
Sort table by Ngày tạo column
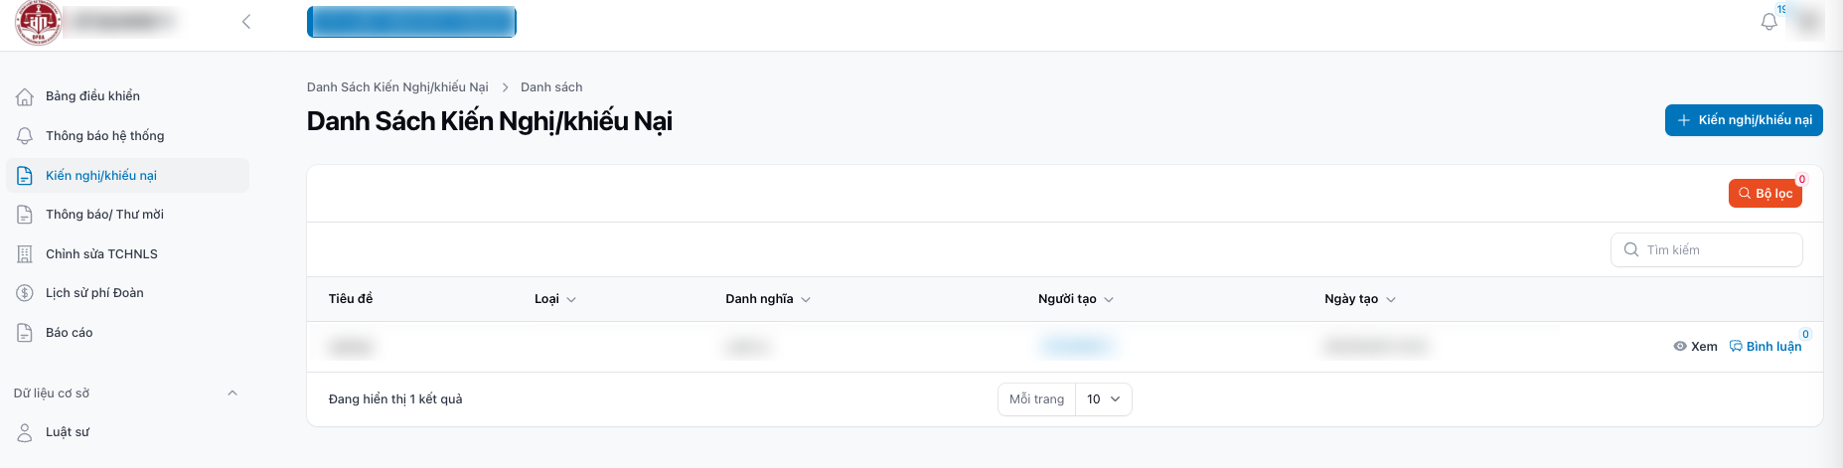[1359, 299]
